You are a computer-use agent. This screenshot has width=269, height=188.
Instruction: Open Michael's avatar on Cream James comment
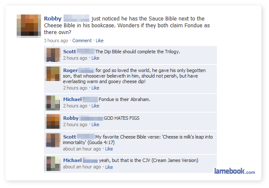[x=53, y=164]
